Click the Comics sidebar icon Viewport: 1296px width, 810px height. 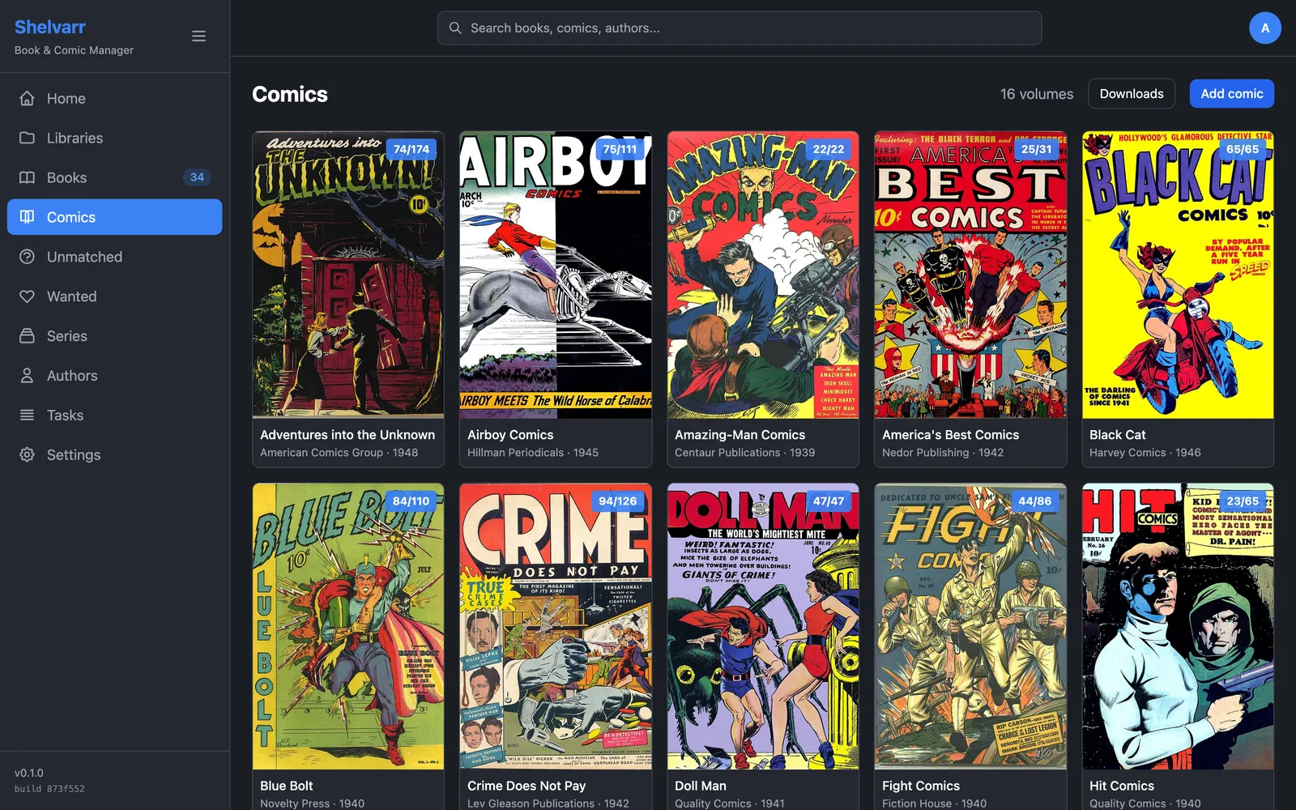27,217
